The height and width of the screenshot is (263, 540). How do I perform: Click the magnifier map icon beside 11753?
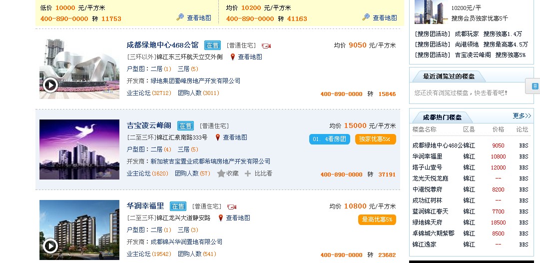(180, 17)
